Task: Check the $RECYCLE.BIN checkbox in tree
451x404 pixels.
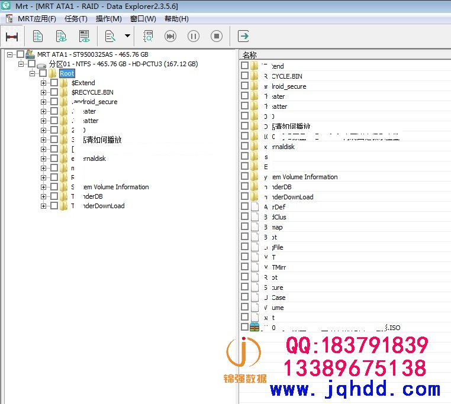Action: tap(54, 92)
